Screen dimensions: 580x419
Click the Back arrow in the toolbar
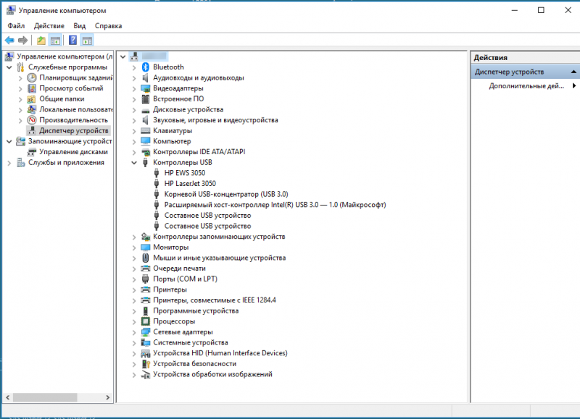coord(9,41)
